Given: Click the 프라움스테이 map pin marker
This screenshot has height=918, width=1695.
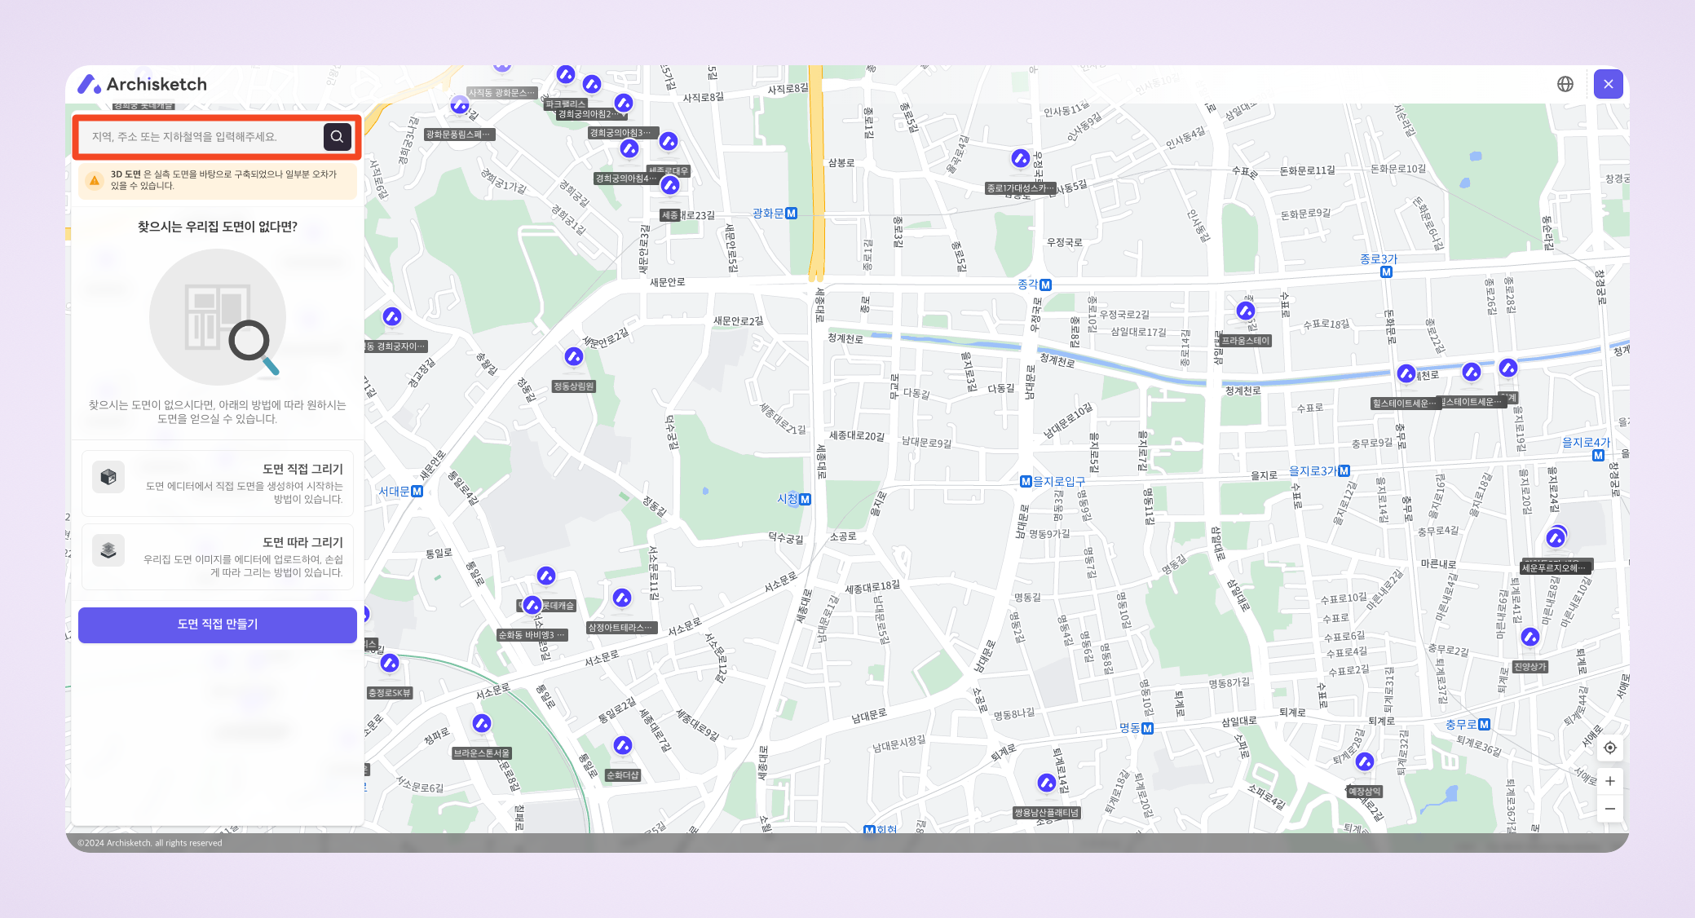Looking at the screenshot, I should tap(1246, 311).
